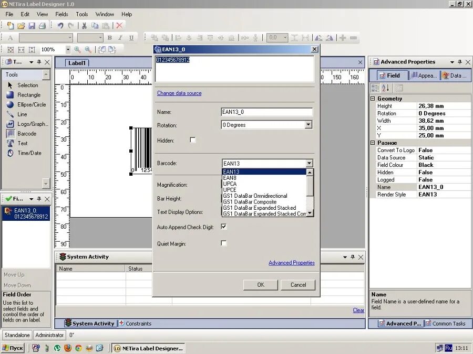This screenshot has height=354, width=473.
Task: Toggle the Underline formatting button
Action: click(131, 38)
